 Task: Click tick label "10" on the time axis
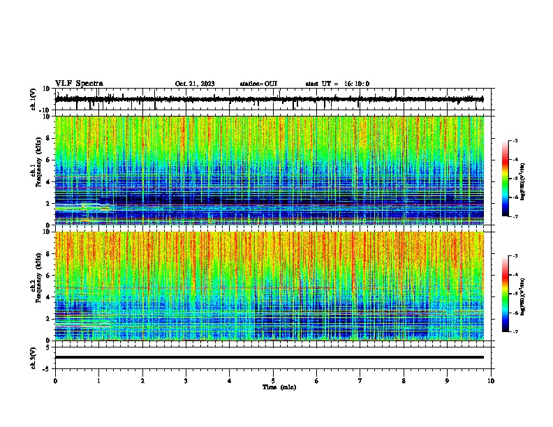coord(491,381)
